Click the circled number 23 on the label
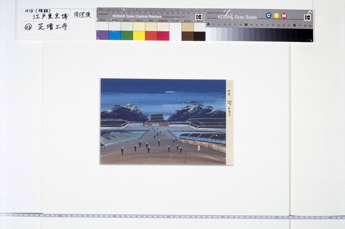The height and width of the screenshot is (229, 345). pyautogui.click(x=28, y=27)
